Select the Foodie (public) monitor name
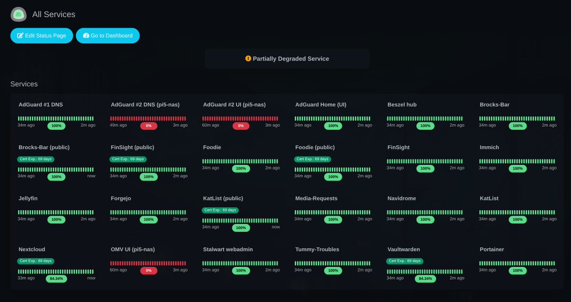This screenshot has width=571, height=302. tap(315, 147)
